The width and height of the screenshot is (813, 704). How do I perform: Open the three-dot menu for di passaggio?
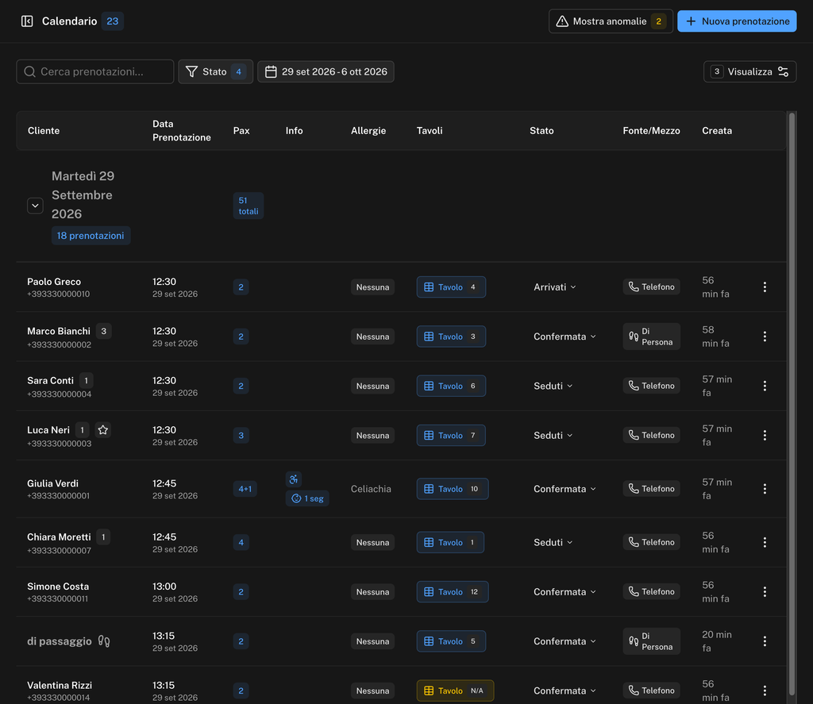(x=765, y=641)
